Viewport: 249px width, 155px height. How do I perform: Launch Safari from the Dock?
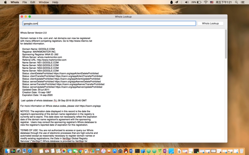point(30,151)
